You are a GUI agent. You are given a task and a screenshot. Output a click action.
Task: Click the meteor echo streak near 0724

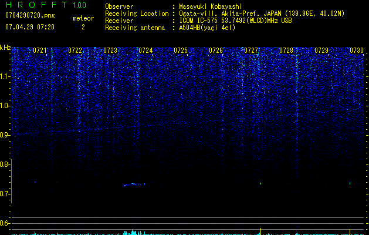(x=134, y=184)
